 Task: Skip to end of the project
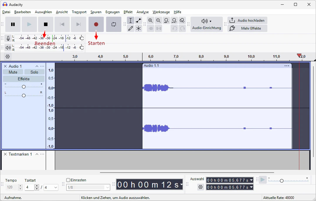click(79, 24)
